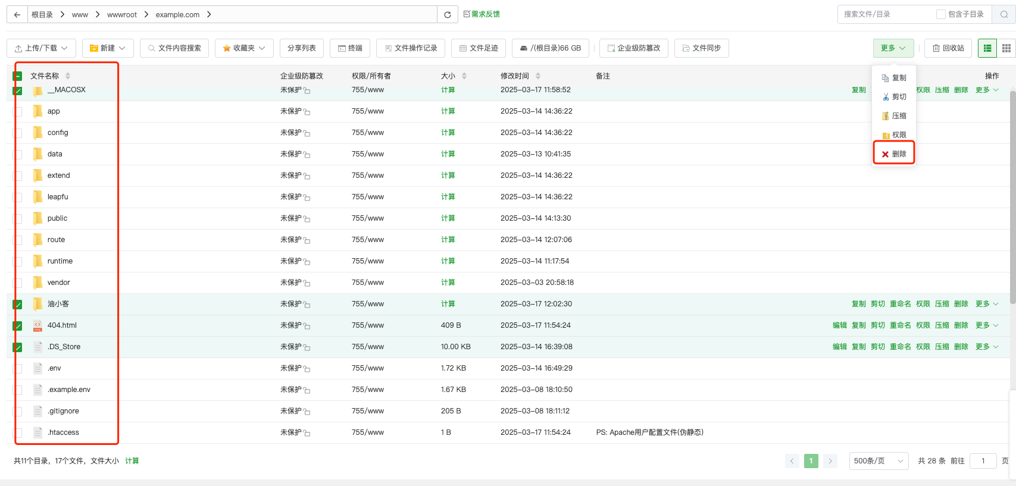This screenshot has height=486, width=1016.
Task: Choose 压缩 from the 更多 menu
Action: 894,116
